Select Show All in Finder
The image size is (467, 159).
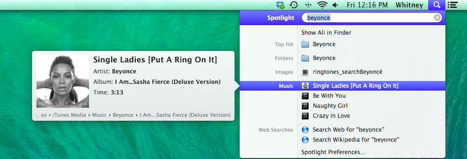point(326,33)
